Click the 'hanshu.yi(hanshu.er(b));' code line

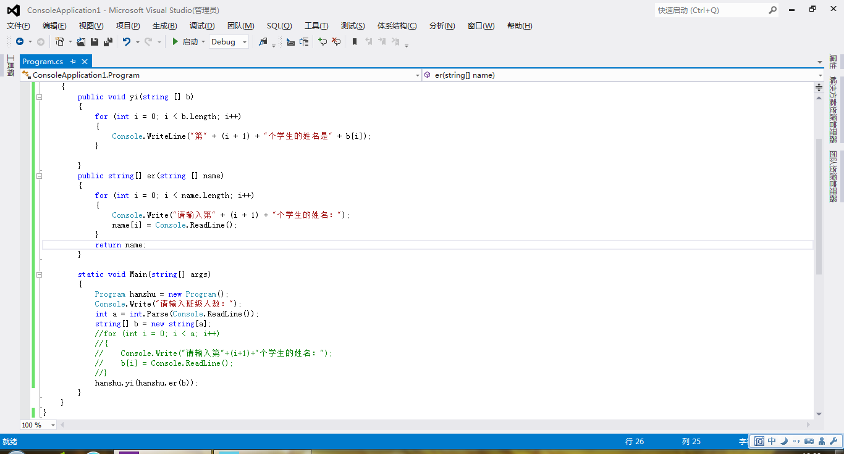pos(146,383)
